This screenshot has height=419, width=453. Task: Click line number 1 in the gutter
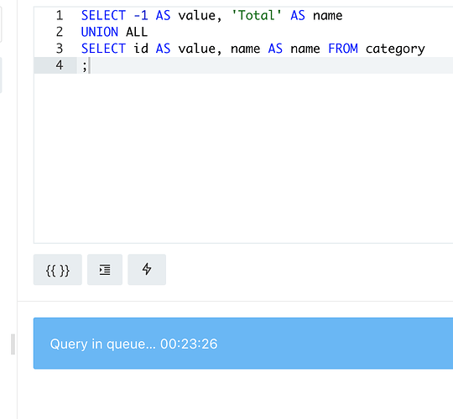60,15
